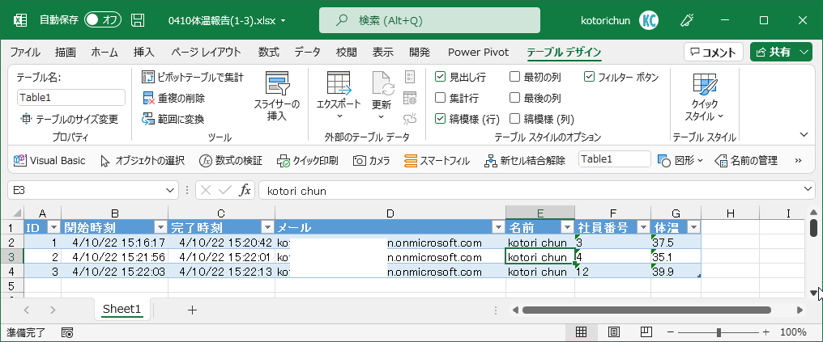The height and width of the screenshot is (342, 823).
Task: Click the Save disk icon
Action: [138, 20]
